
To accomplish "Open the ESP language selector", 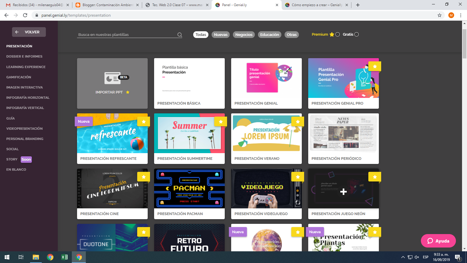I will [426, 257].
